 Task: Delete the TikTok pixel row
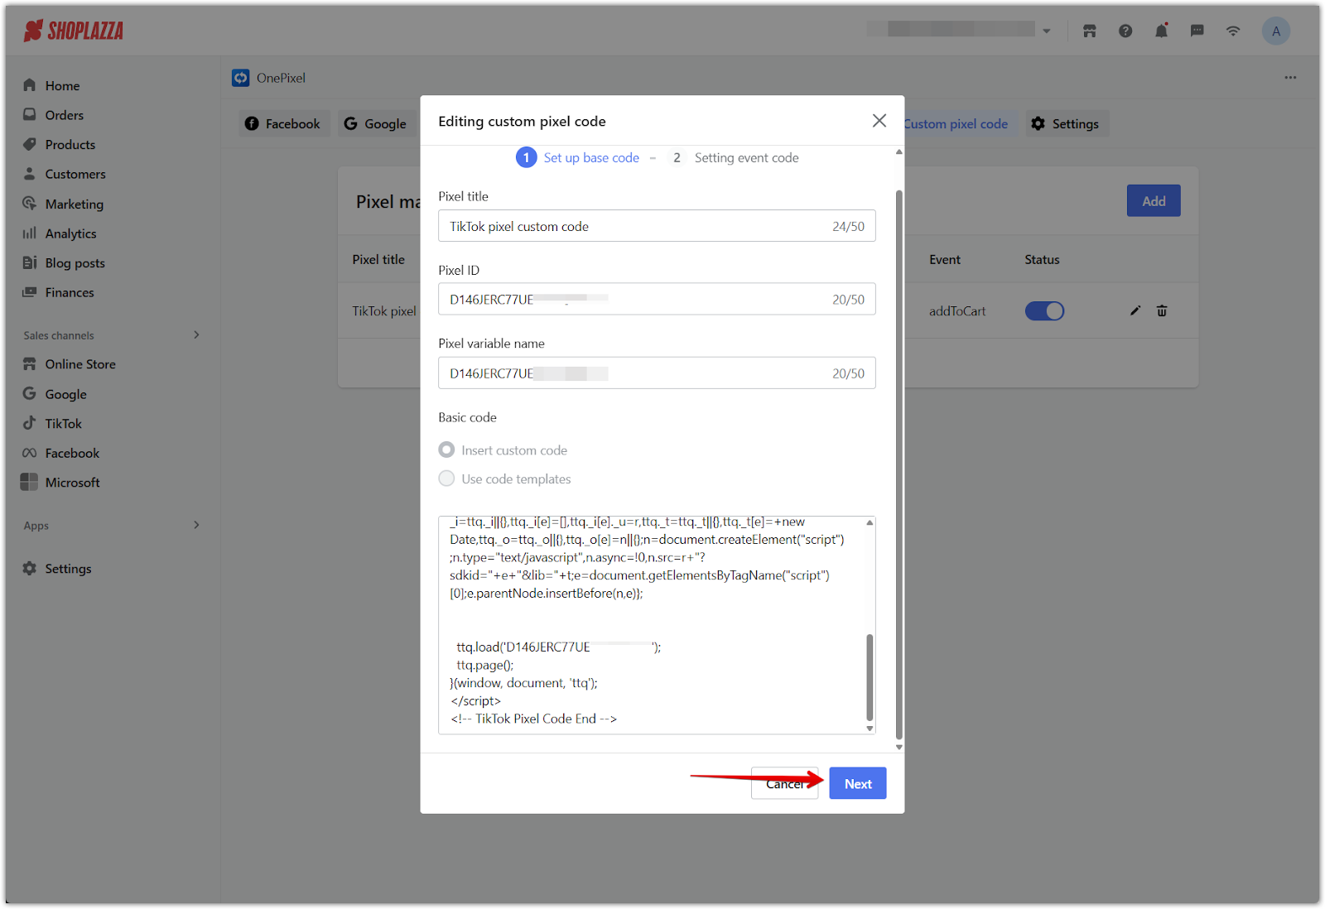pyautogui.click(x=1162, y=310)
